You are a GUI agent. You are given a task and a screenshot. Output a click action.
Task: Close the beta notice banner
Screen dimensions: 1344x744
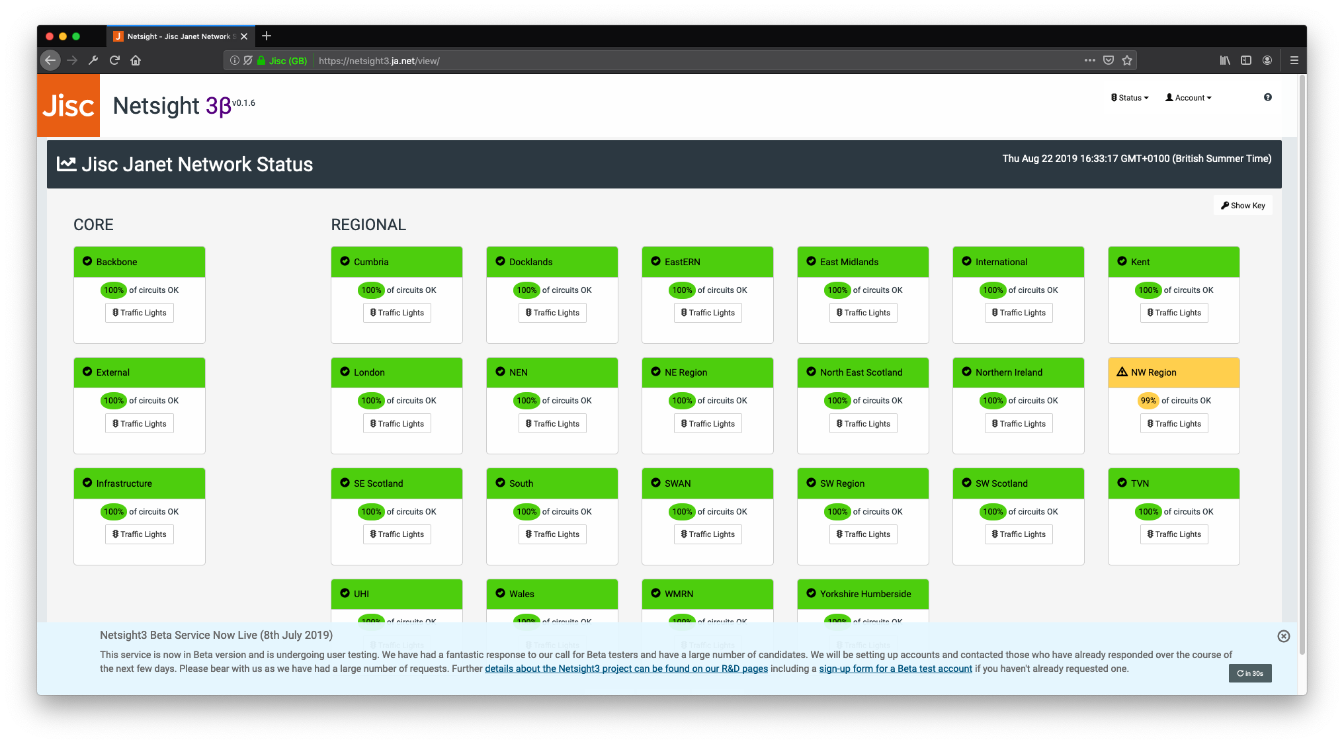click(1283, 636)
